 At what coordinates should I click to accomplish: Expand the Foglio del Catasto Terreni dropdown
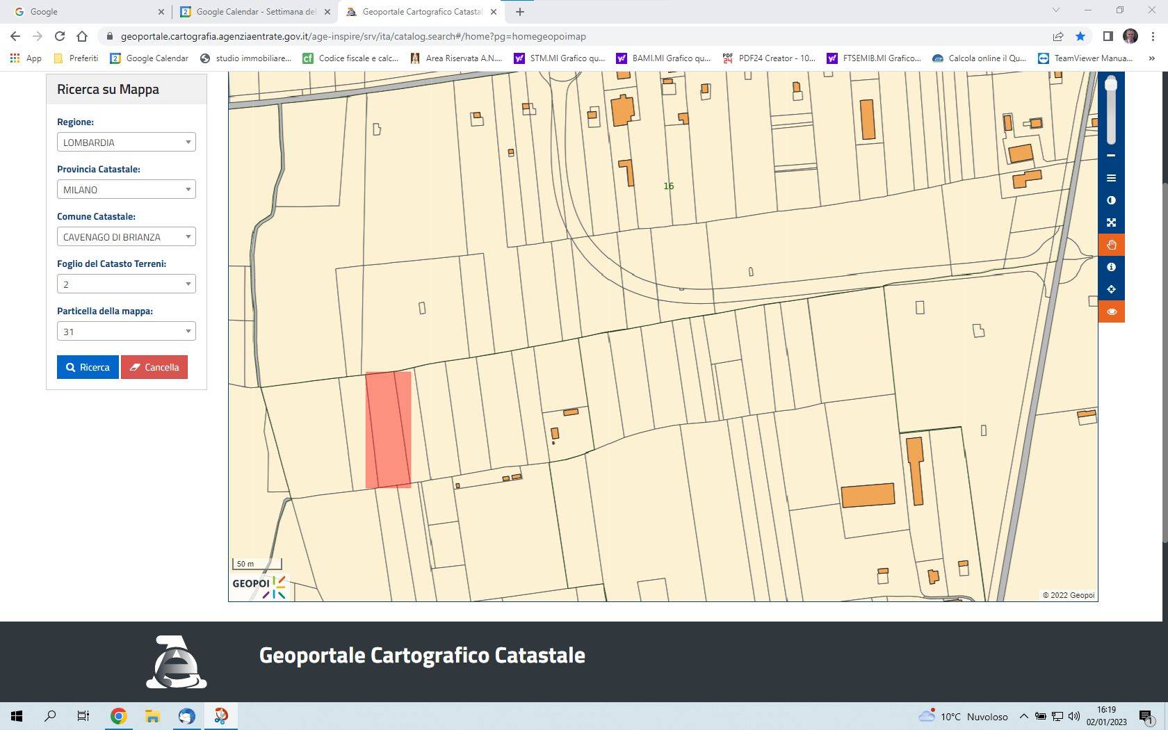(x=126, y=284)
